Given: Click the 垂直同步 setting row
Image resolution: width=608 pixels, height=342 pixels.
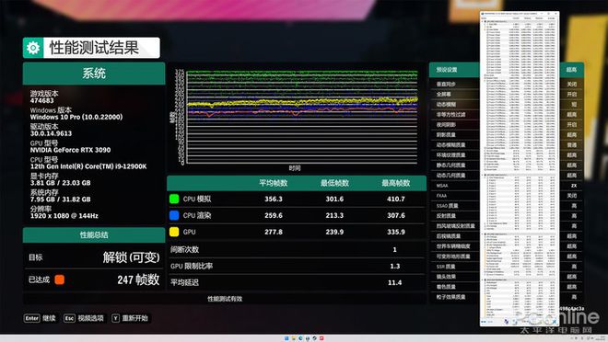Looking at the screenshot, I should tap(508, 84).
